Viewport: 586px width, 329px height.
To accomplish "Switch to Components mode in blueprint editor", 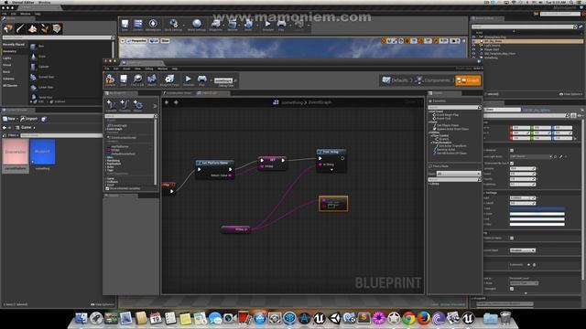I will (433, 80).
